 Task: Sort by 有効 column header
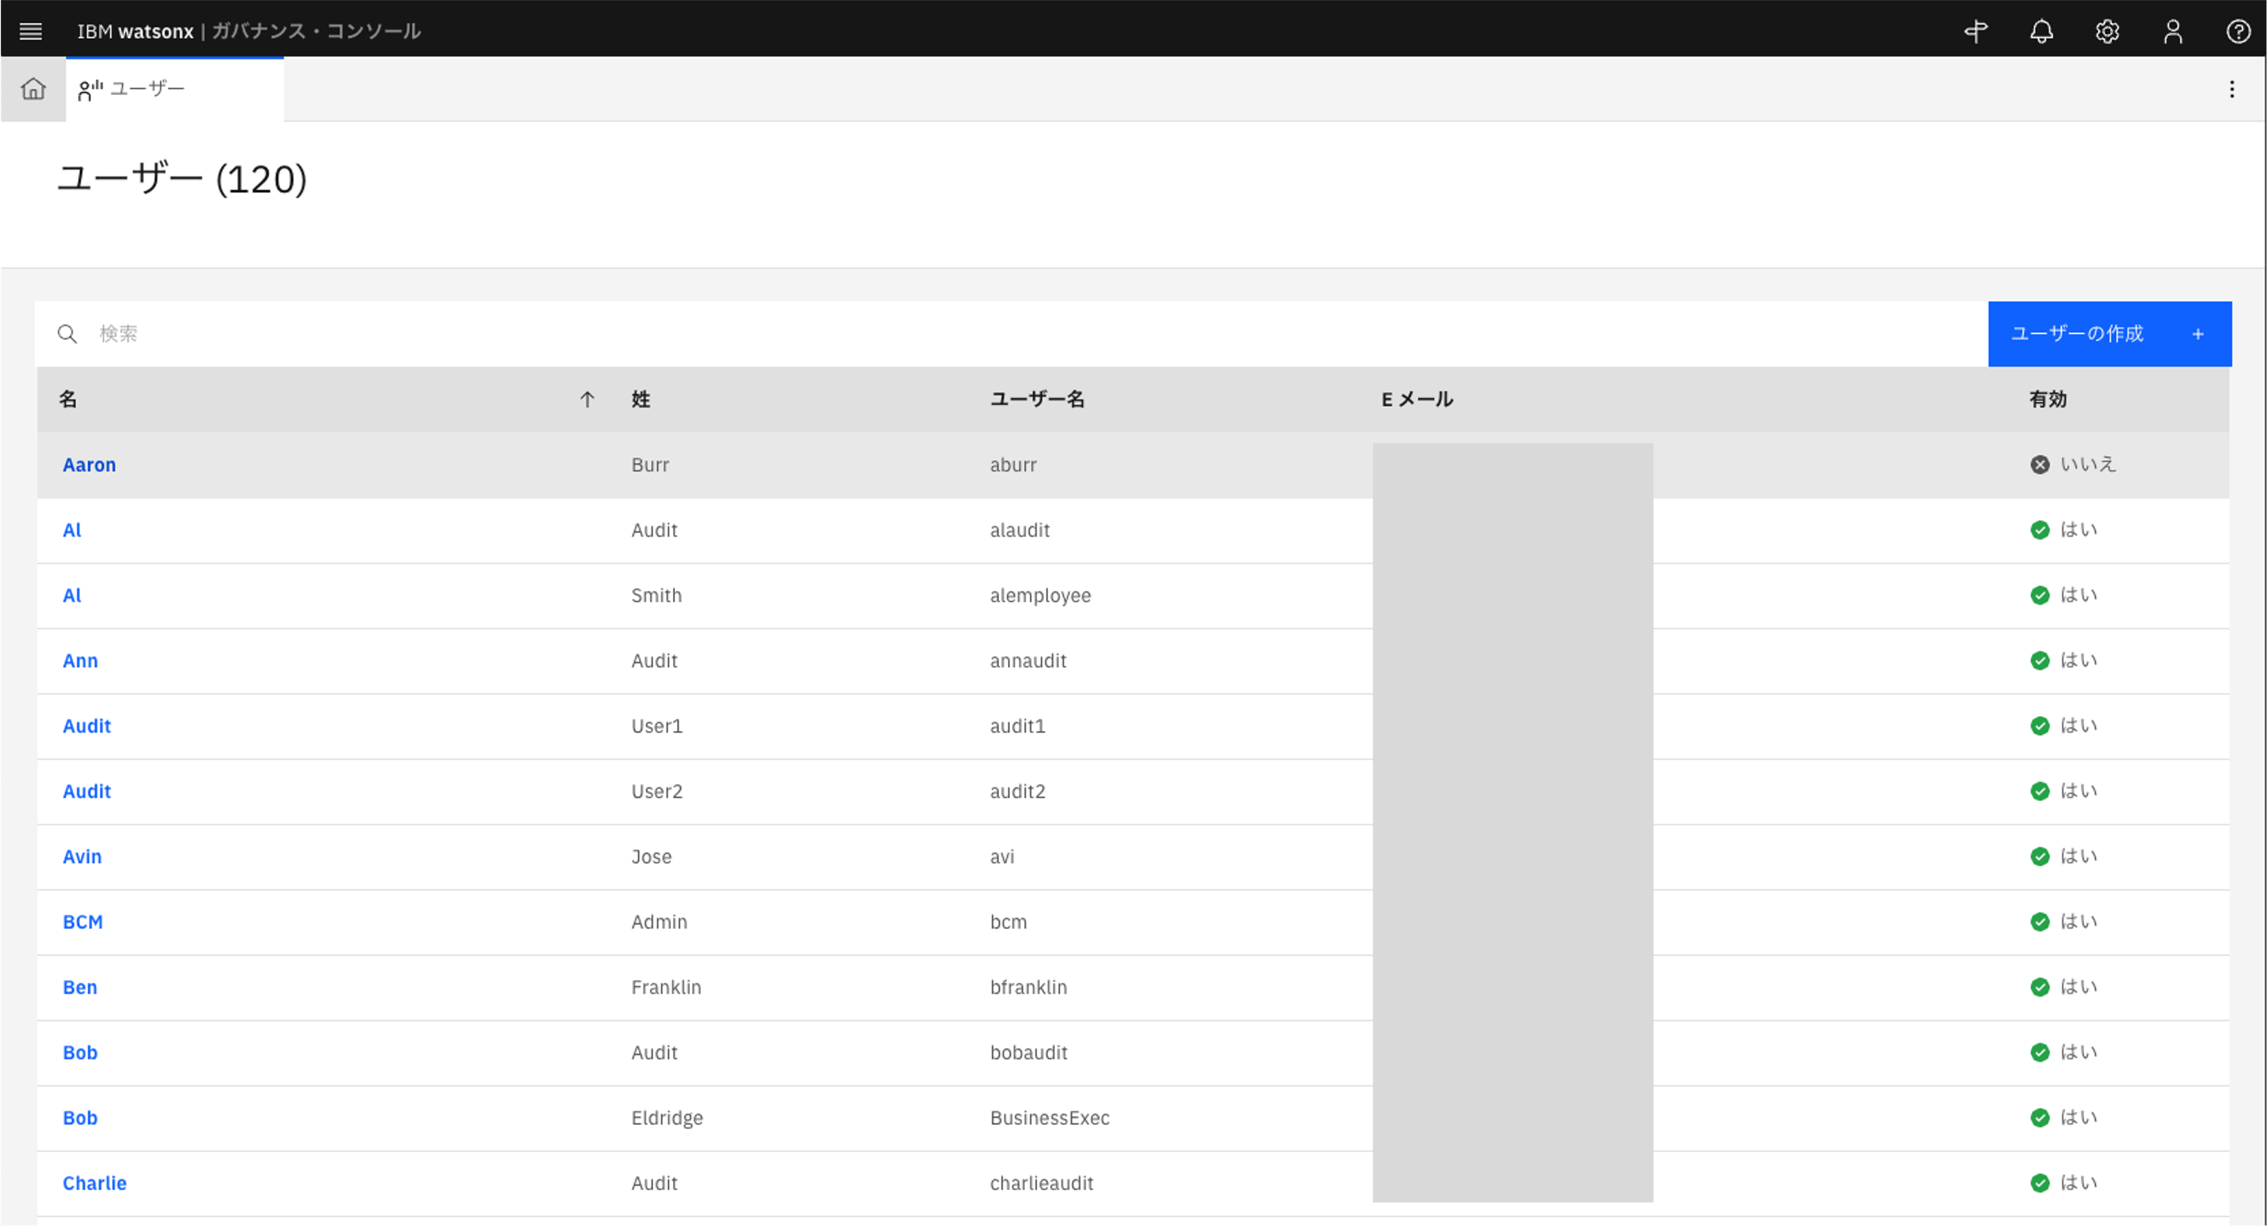2047,399
